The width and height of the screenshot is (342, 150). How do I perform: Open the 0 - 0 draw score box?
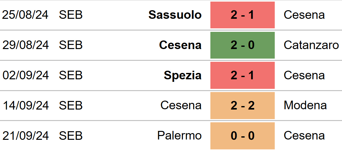(242, 136)
